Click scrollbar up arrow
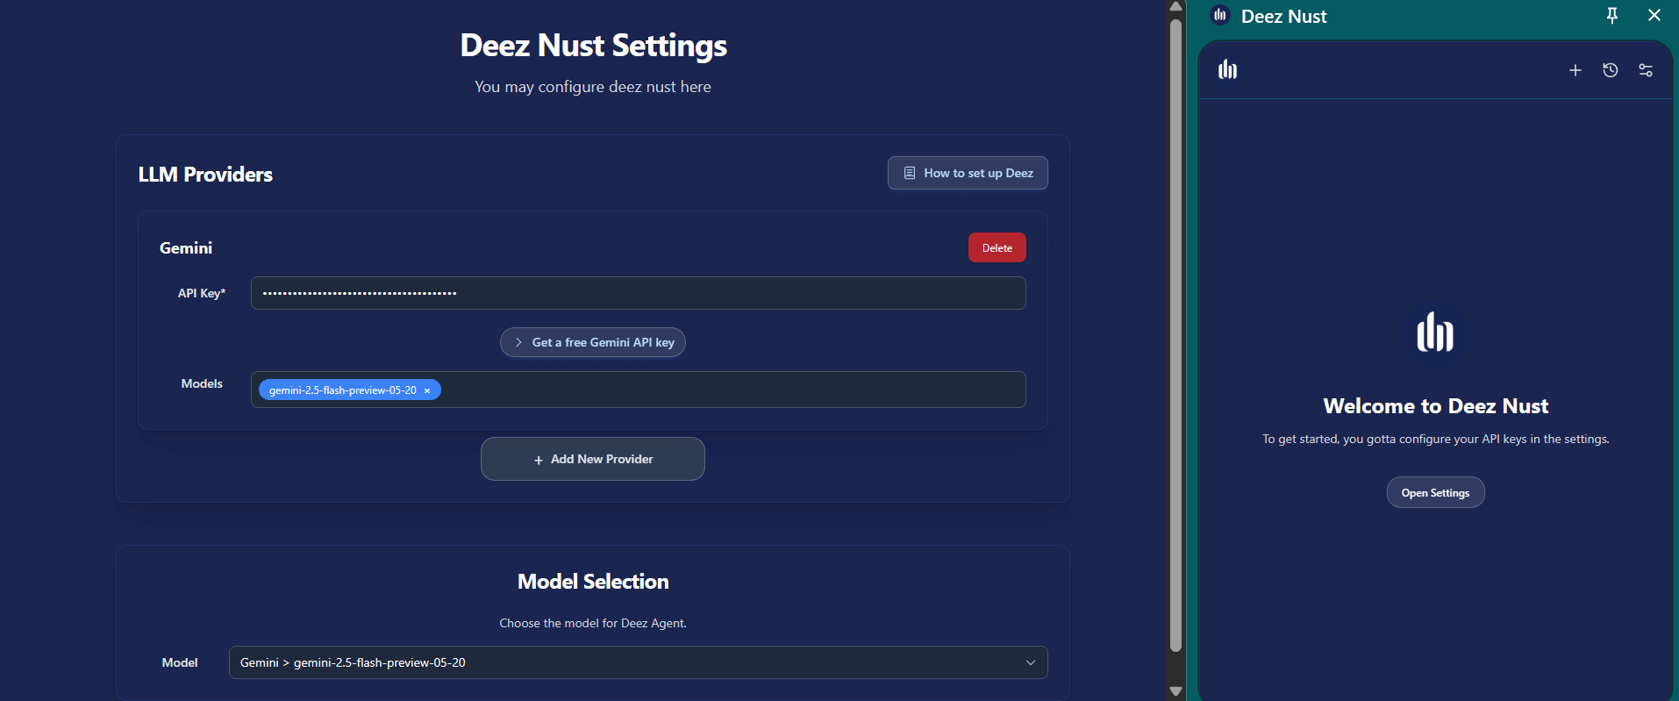Screen dimensions: 1679x701 tap(1176, 6)
